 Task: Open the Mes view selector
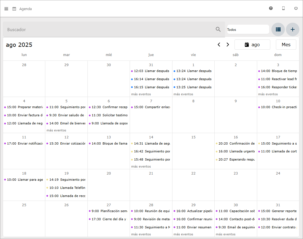(286, 45)
